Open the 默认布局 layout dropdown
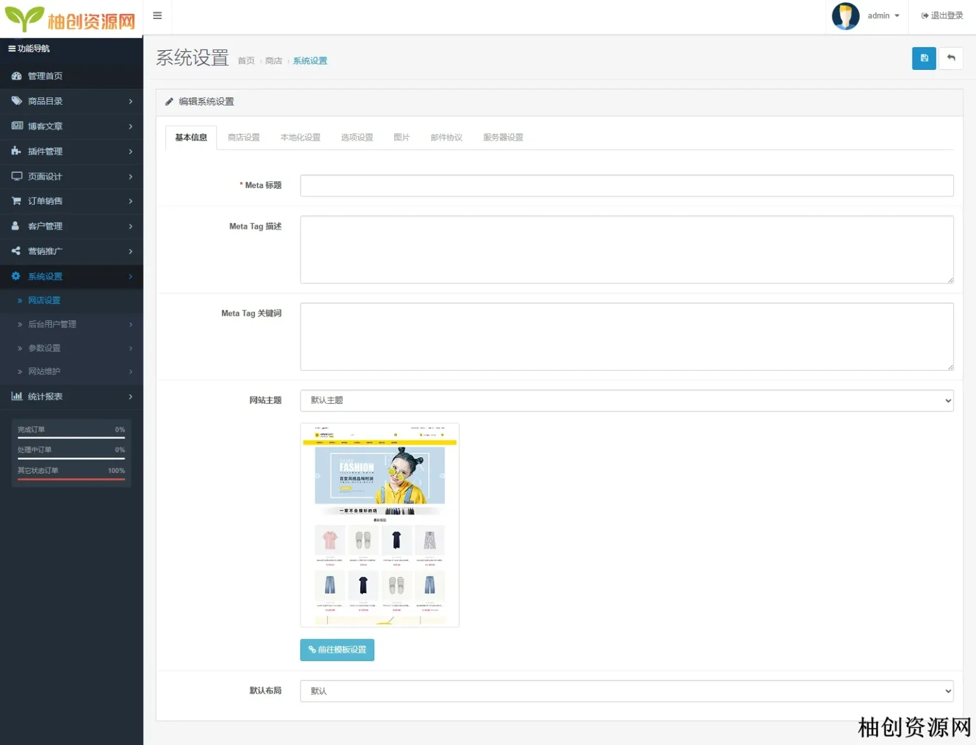The width and height of the screenshot is (976, 745). [x=626, y=691]
